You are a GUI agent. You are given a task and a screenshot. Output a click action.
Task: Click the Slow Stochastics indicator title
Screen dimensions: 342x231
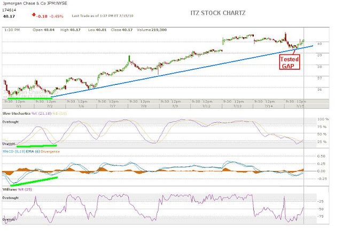pyautogui.click(x=17, y=114)
